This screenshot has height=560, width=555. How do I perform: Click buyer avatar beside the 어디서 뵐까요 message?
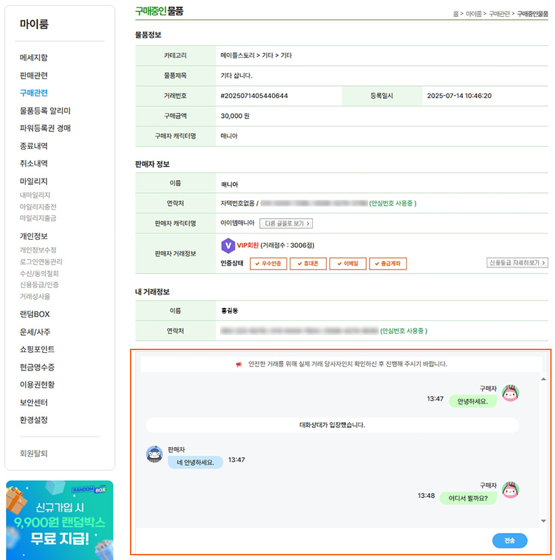[510, 490]
